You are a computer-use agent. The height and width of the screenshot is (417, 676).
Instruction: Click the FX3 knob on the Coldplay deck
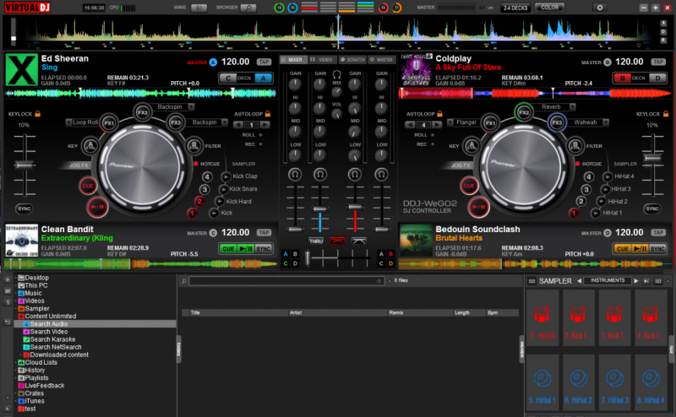pyautogui.click(x=557, y=122)
